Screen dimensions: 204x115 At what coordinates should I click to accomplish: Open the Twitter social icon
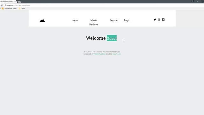[155, 19]
